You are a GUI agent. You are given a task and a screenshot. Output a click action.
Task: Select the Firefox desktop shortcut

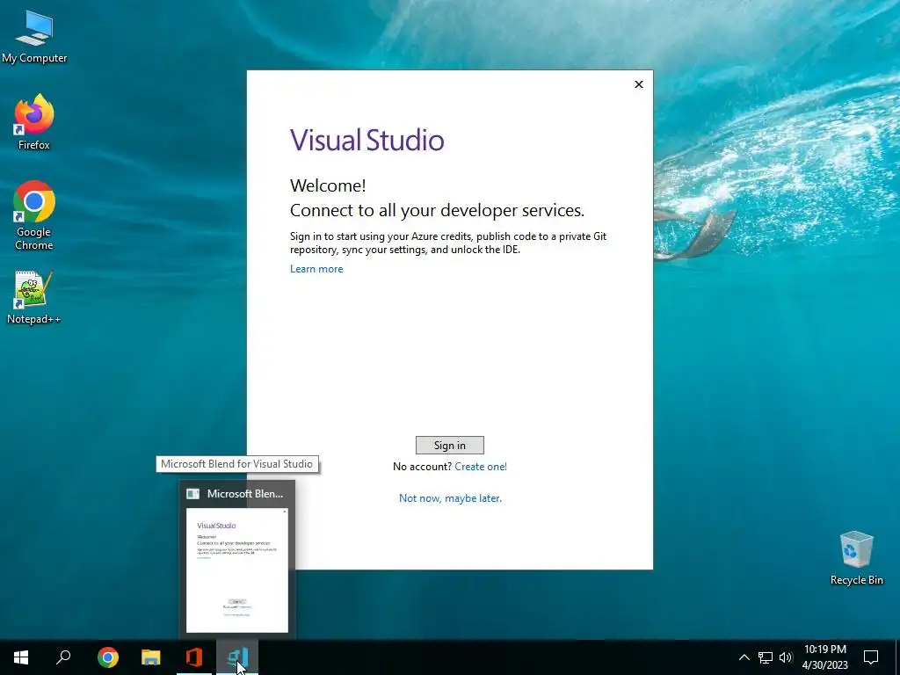[34, 122]
